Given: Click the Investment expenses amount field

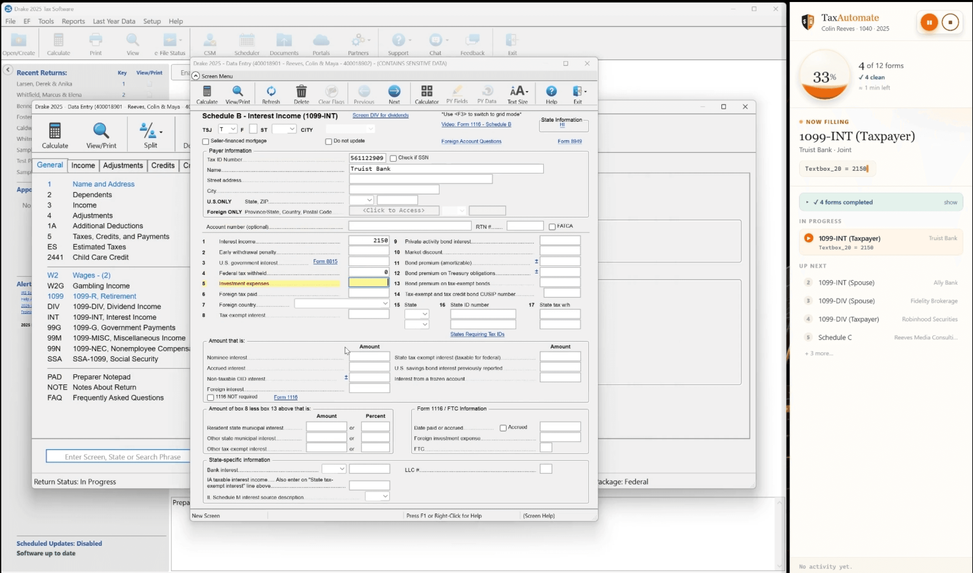Looking at the screenshot, I should (x=369, y=283).
